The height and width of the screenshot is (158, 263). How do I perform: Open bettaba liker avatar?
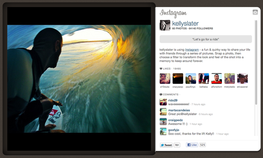tap(204, 78)
